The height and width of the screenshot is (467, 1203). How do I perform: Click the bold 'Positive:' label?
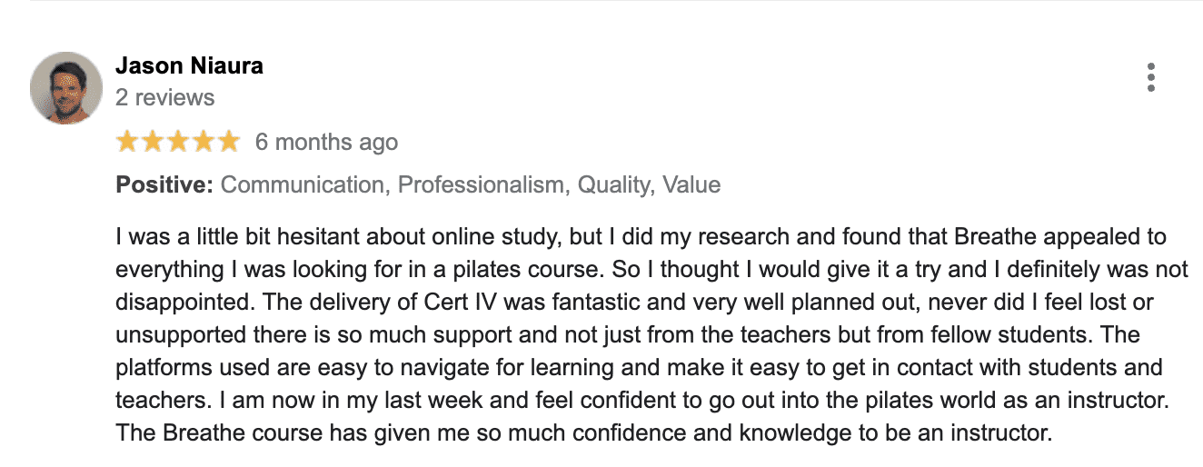164,185
